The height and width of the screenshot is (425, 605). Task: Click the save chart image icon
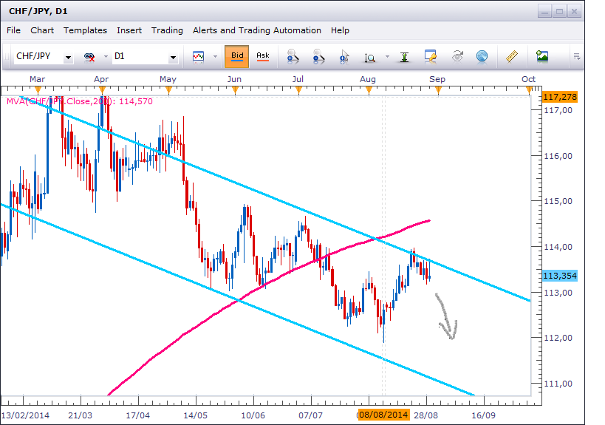542,56
